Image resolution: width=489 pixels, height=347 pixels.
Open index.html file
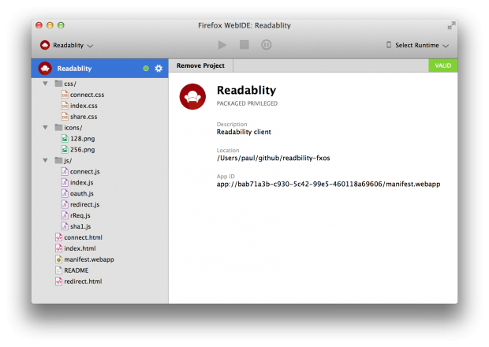(80, 248)
